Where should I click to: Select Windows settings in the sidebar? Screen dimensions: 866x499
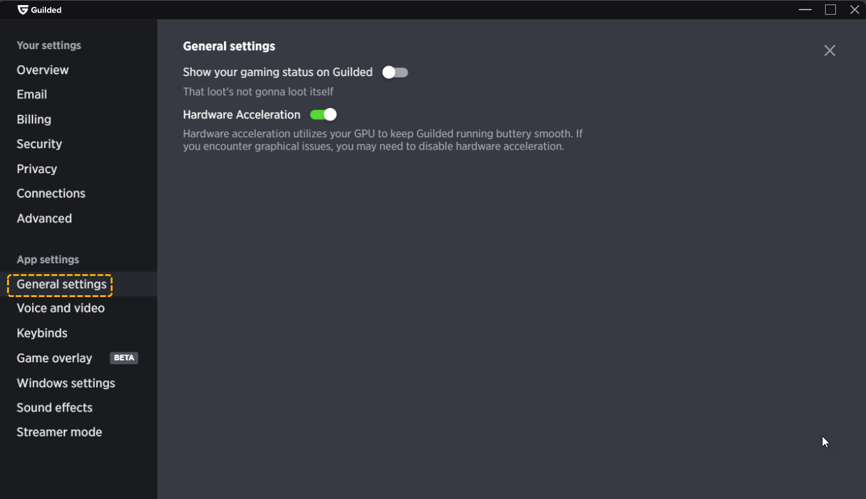[66, 383]
